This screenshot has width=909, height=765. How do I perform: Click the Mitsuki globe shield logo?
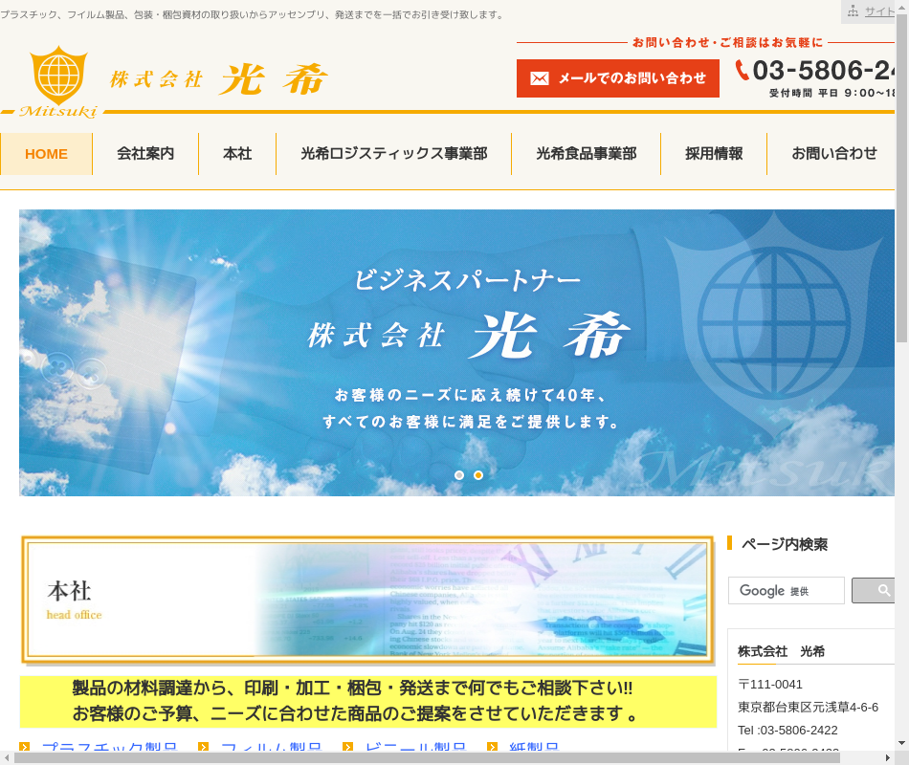[58, 76]
